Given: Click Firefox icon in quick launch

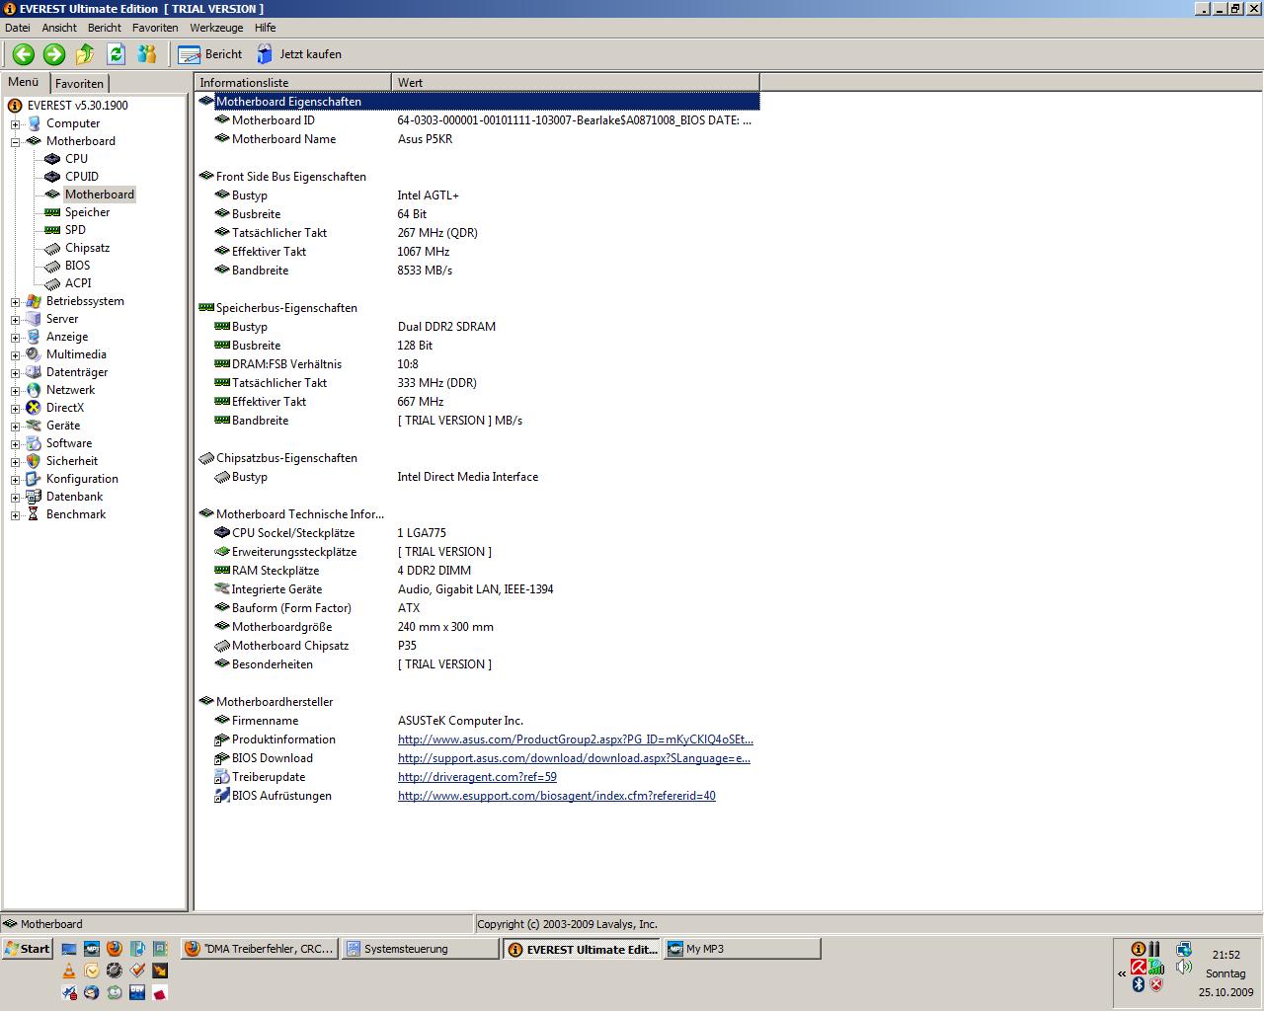Looking at the screenshot, I should coord(115,949).
